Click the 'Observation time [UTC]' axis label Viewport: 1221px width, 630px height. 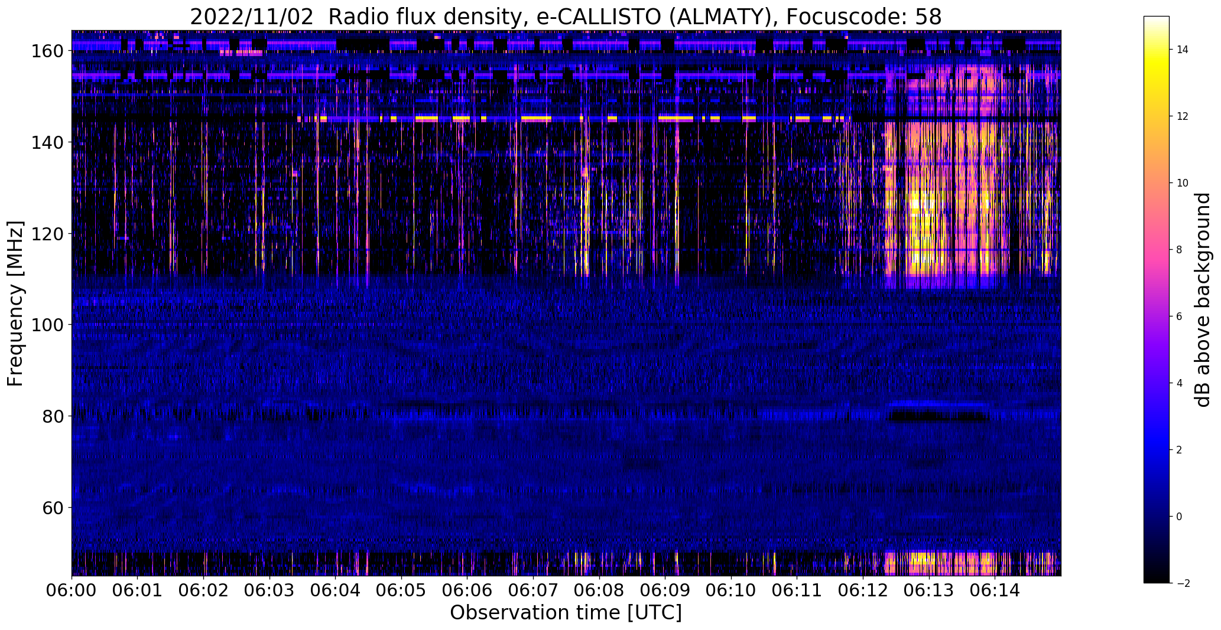coord(566,613)
